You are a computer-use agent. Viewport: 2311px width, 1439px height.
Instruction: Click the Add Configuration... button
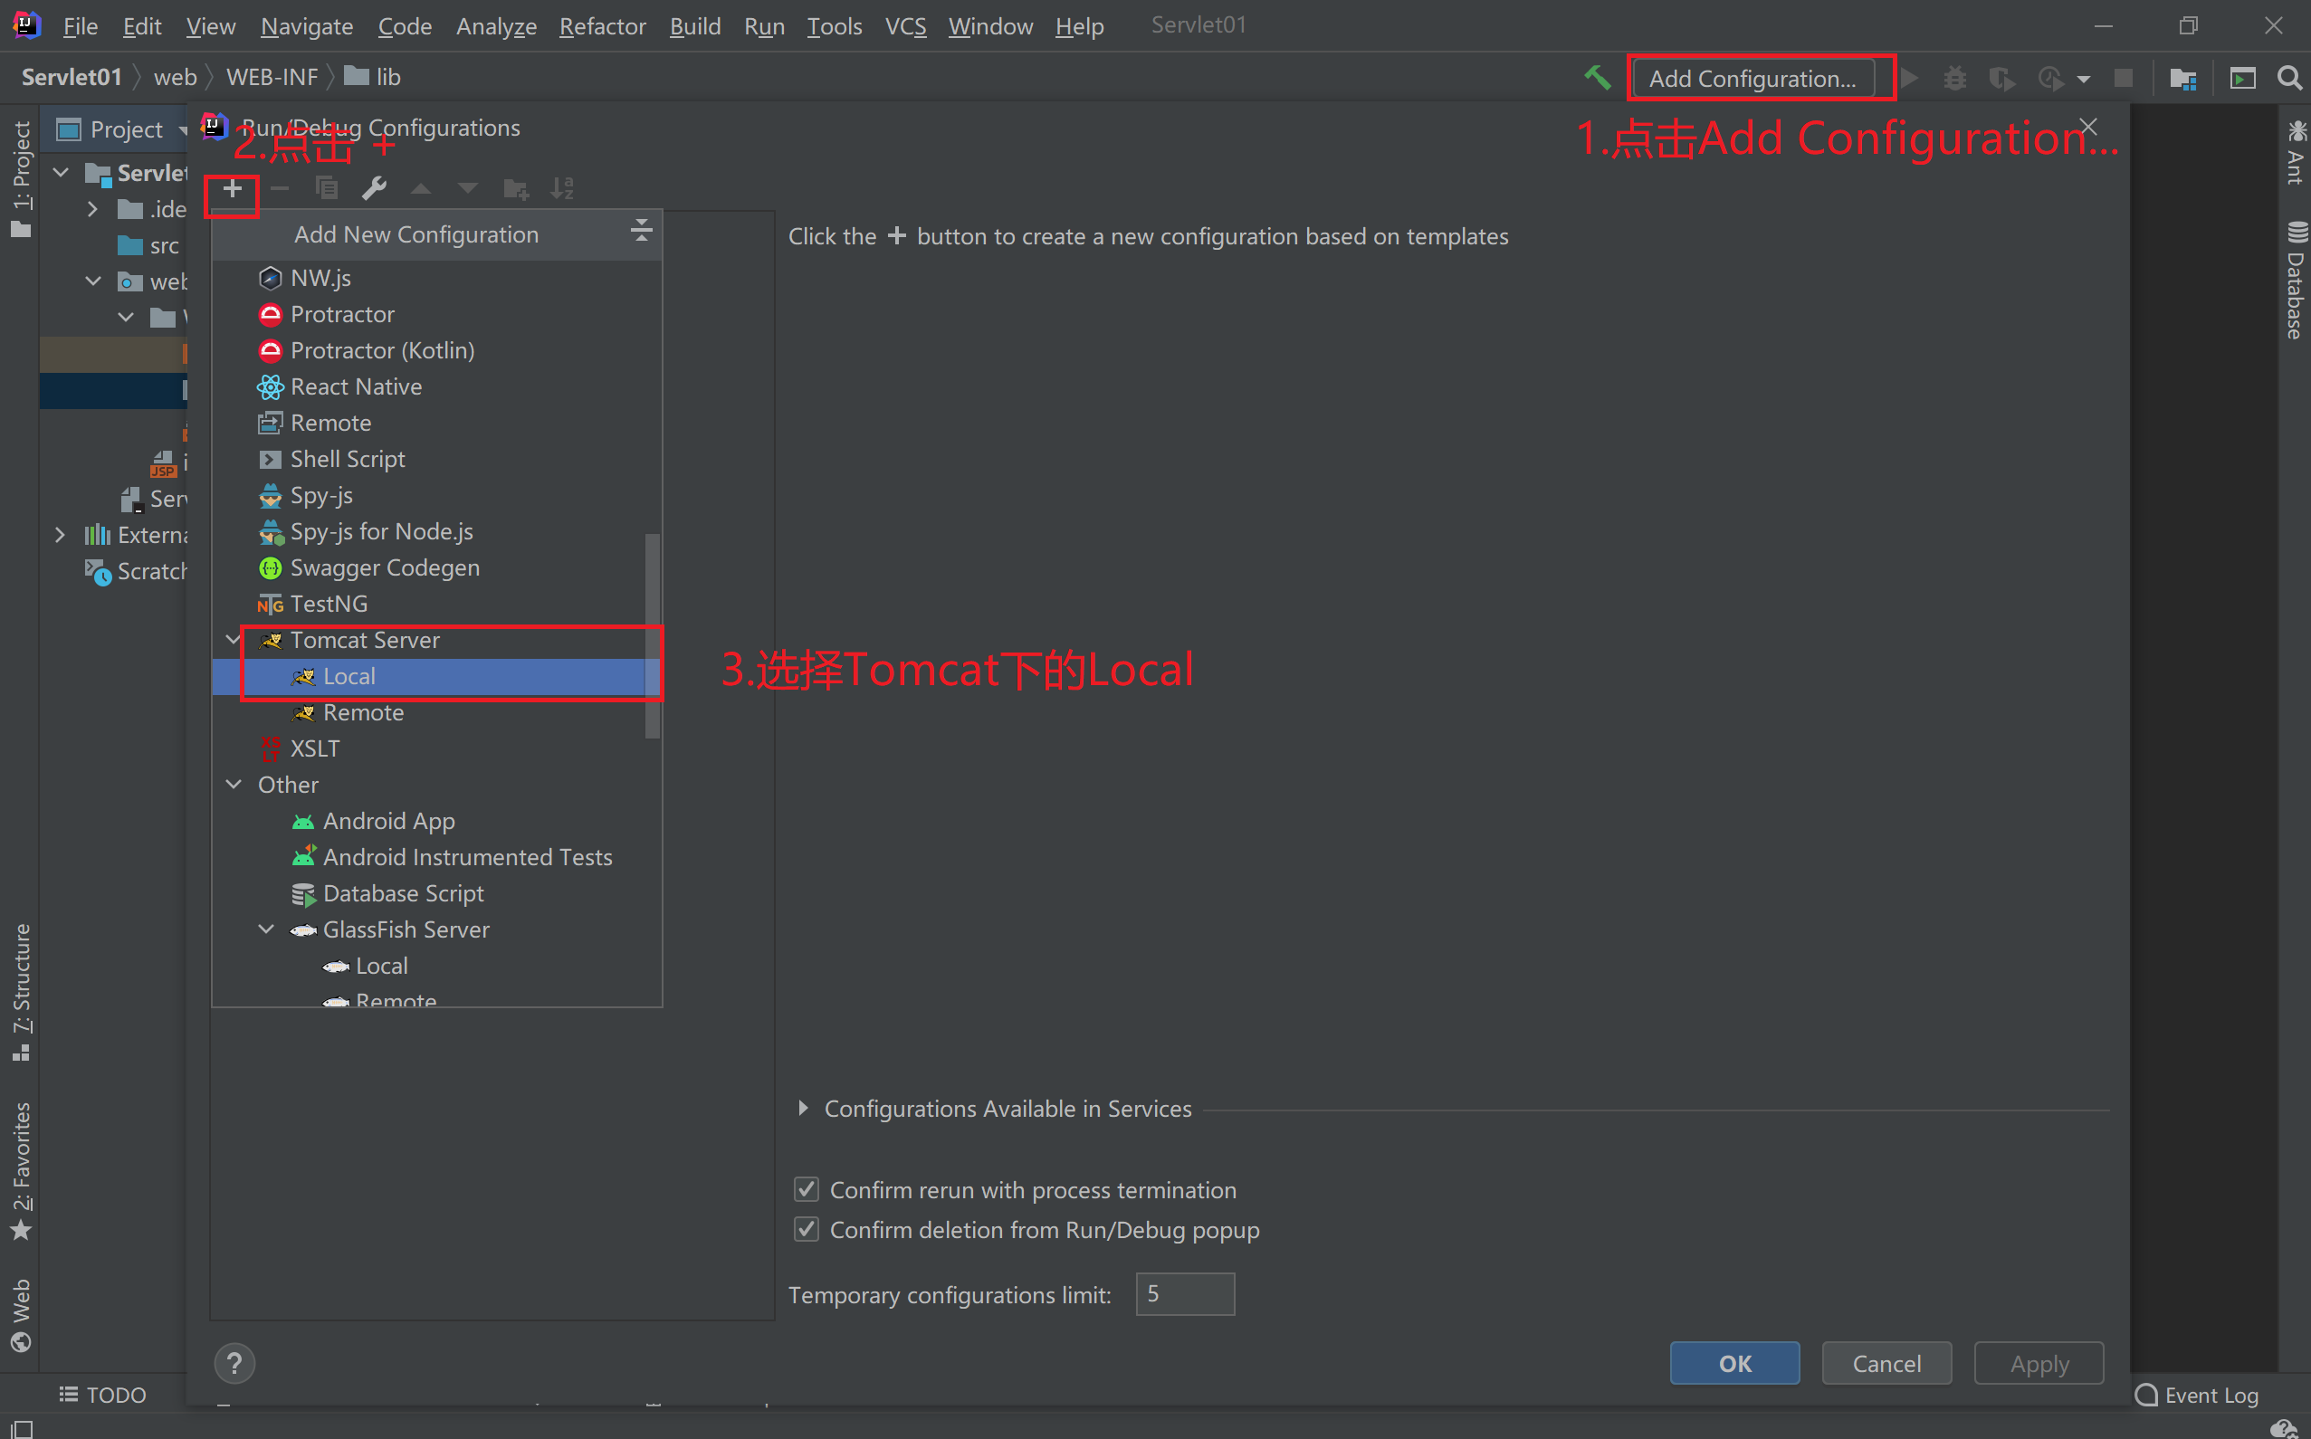click(1752, 78)
